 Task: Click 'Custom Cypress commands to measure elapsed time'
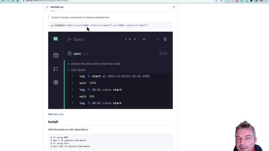(80, 18)
